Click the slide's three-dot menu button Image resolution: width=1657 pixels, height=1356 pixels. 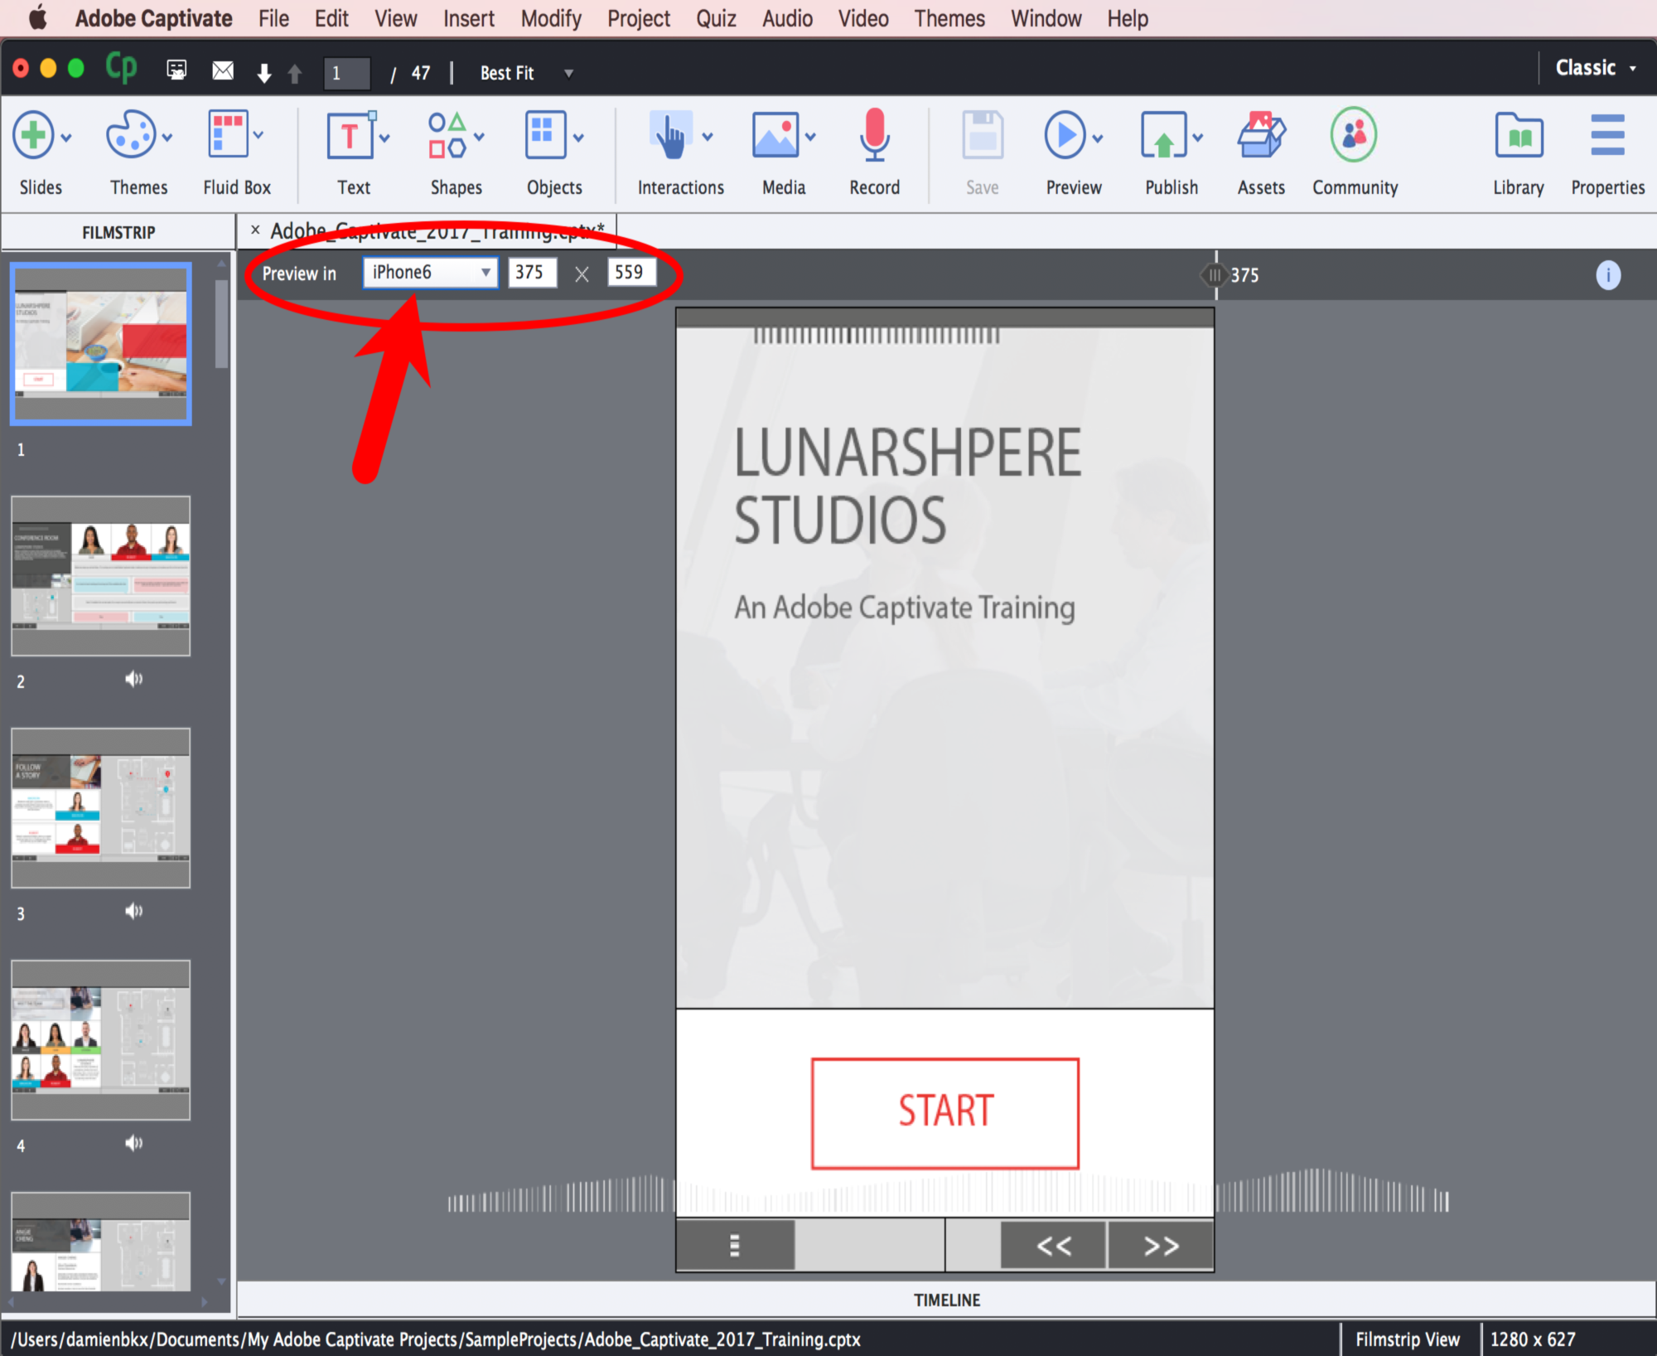[x=734, y=1246]
